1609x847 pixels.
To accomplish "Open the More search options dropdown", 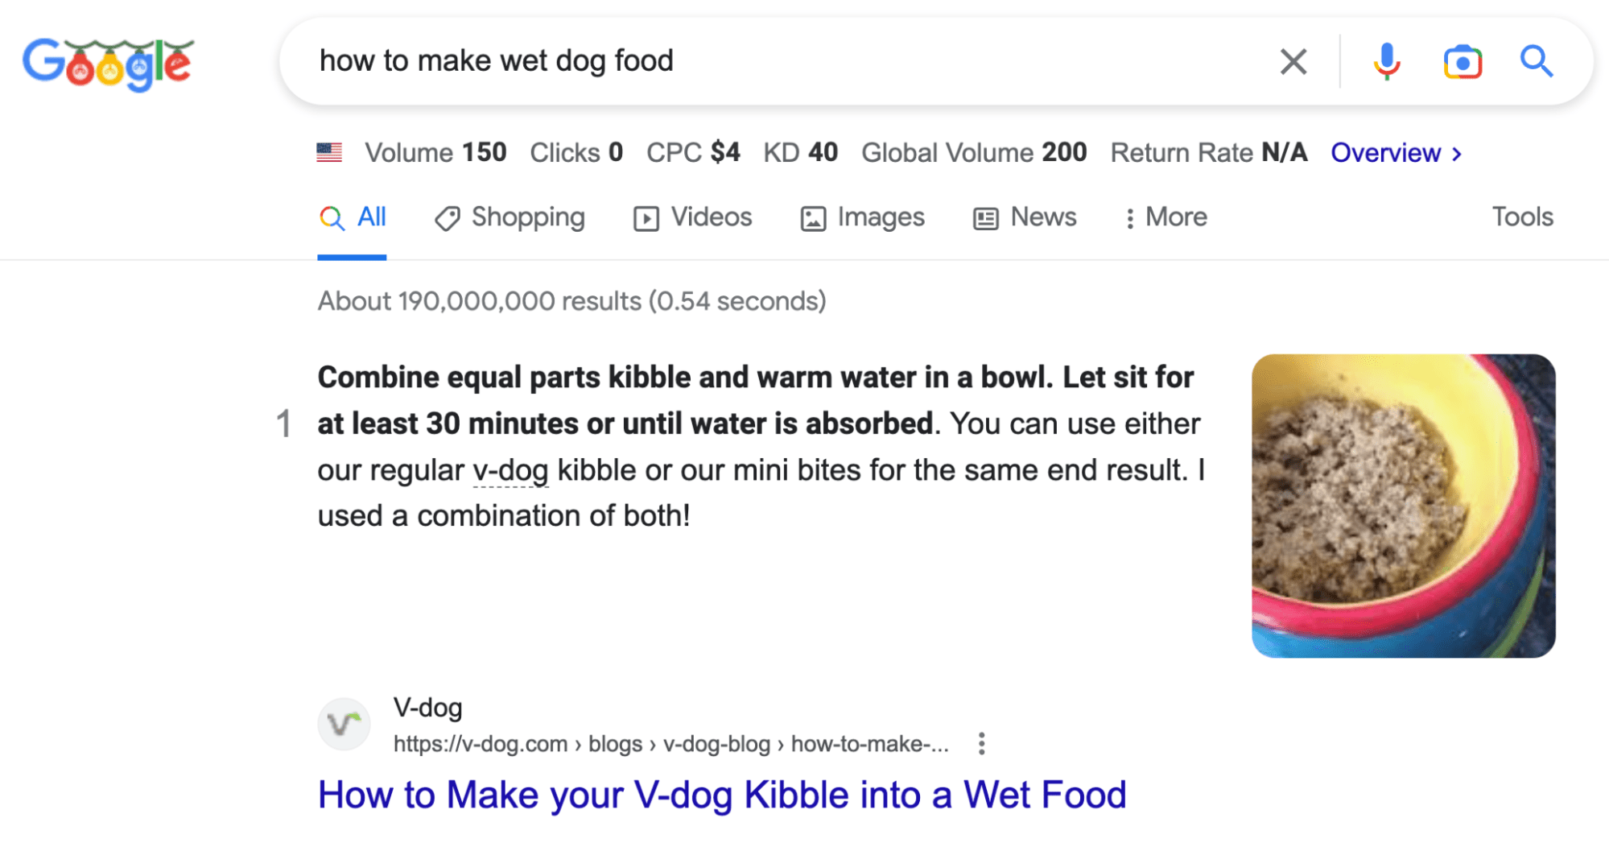I will point(1165,217).
